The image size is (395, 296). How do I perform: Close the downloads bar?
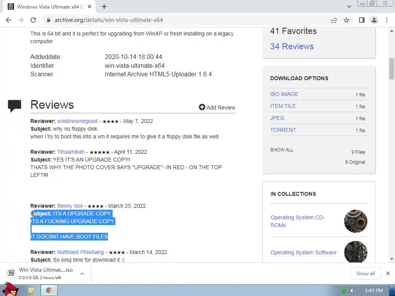pyautogui.click(x=388, y=273)
